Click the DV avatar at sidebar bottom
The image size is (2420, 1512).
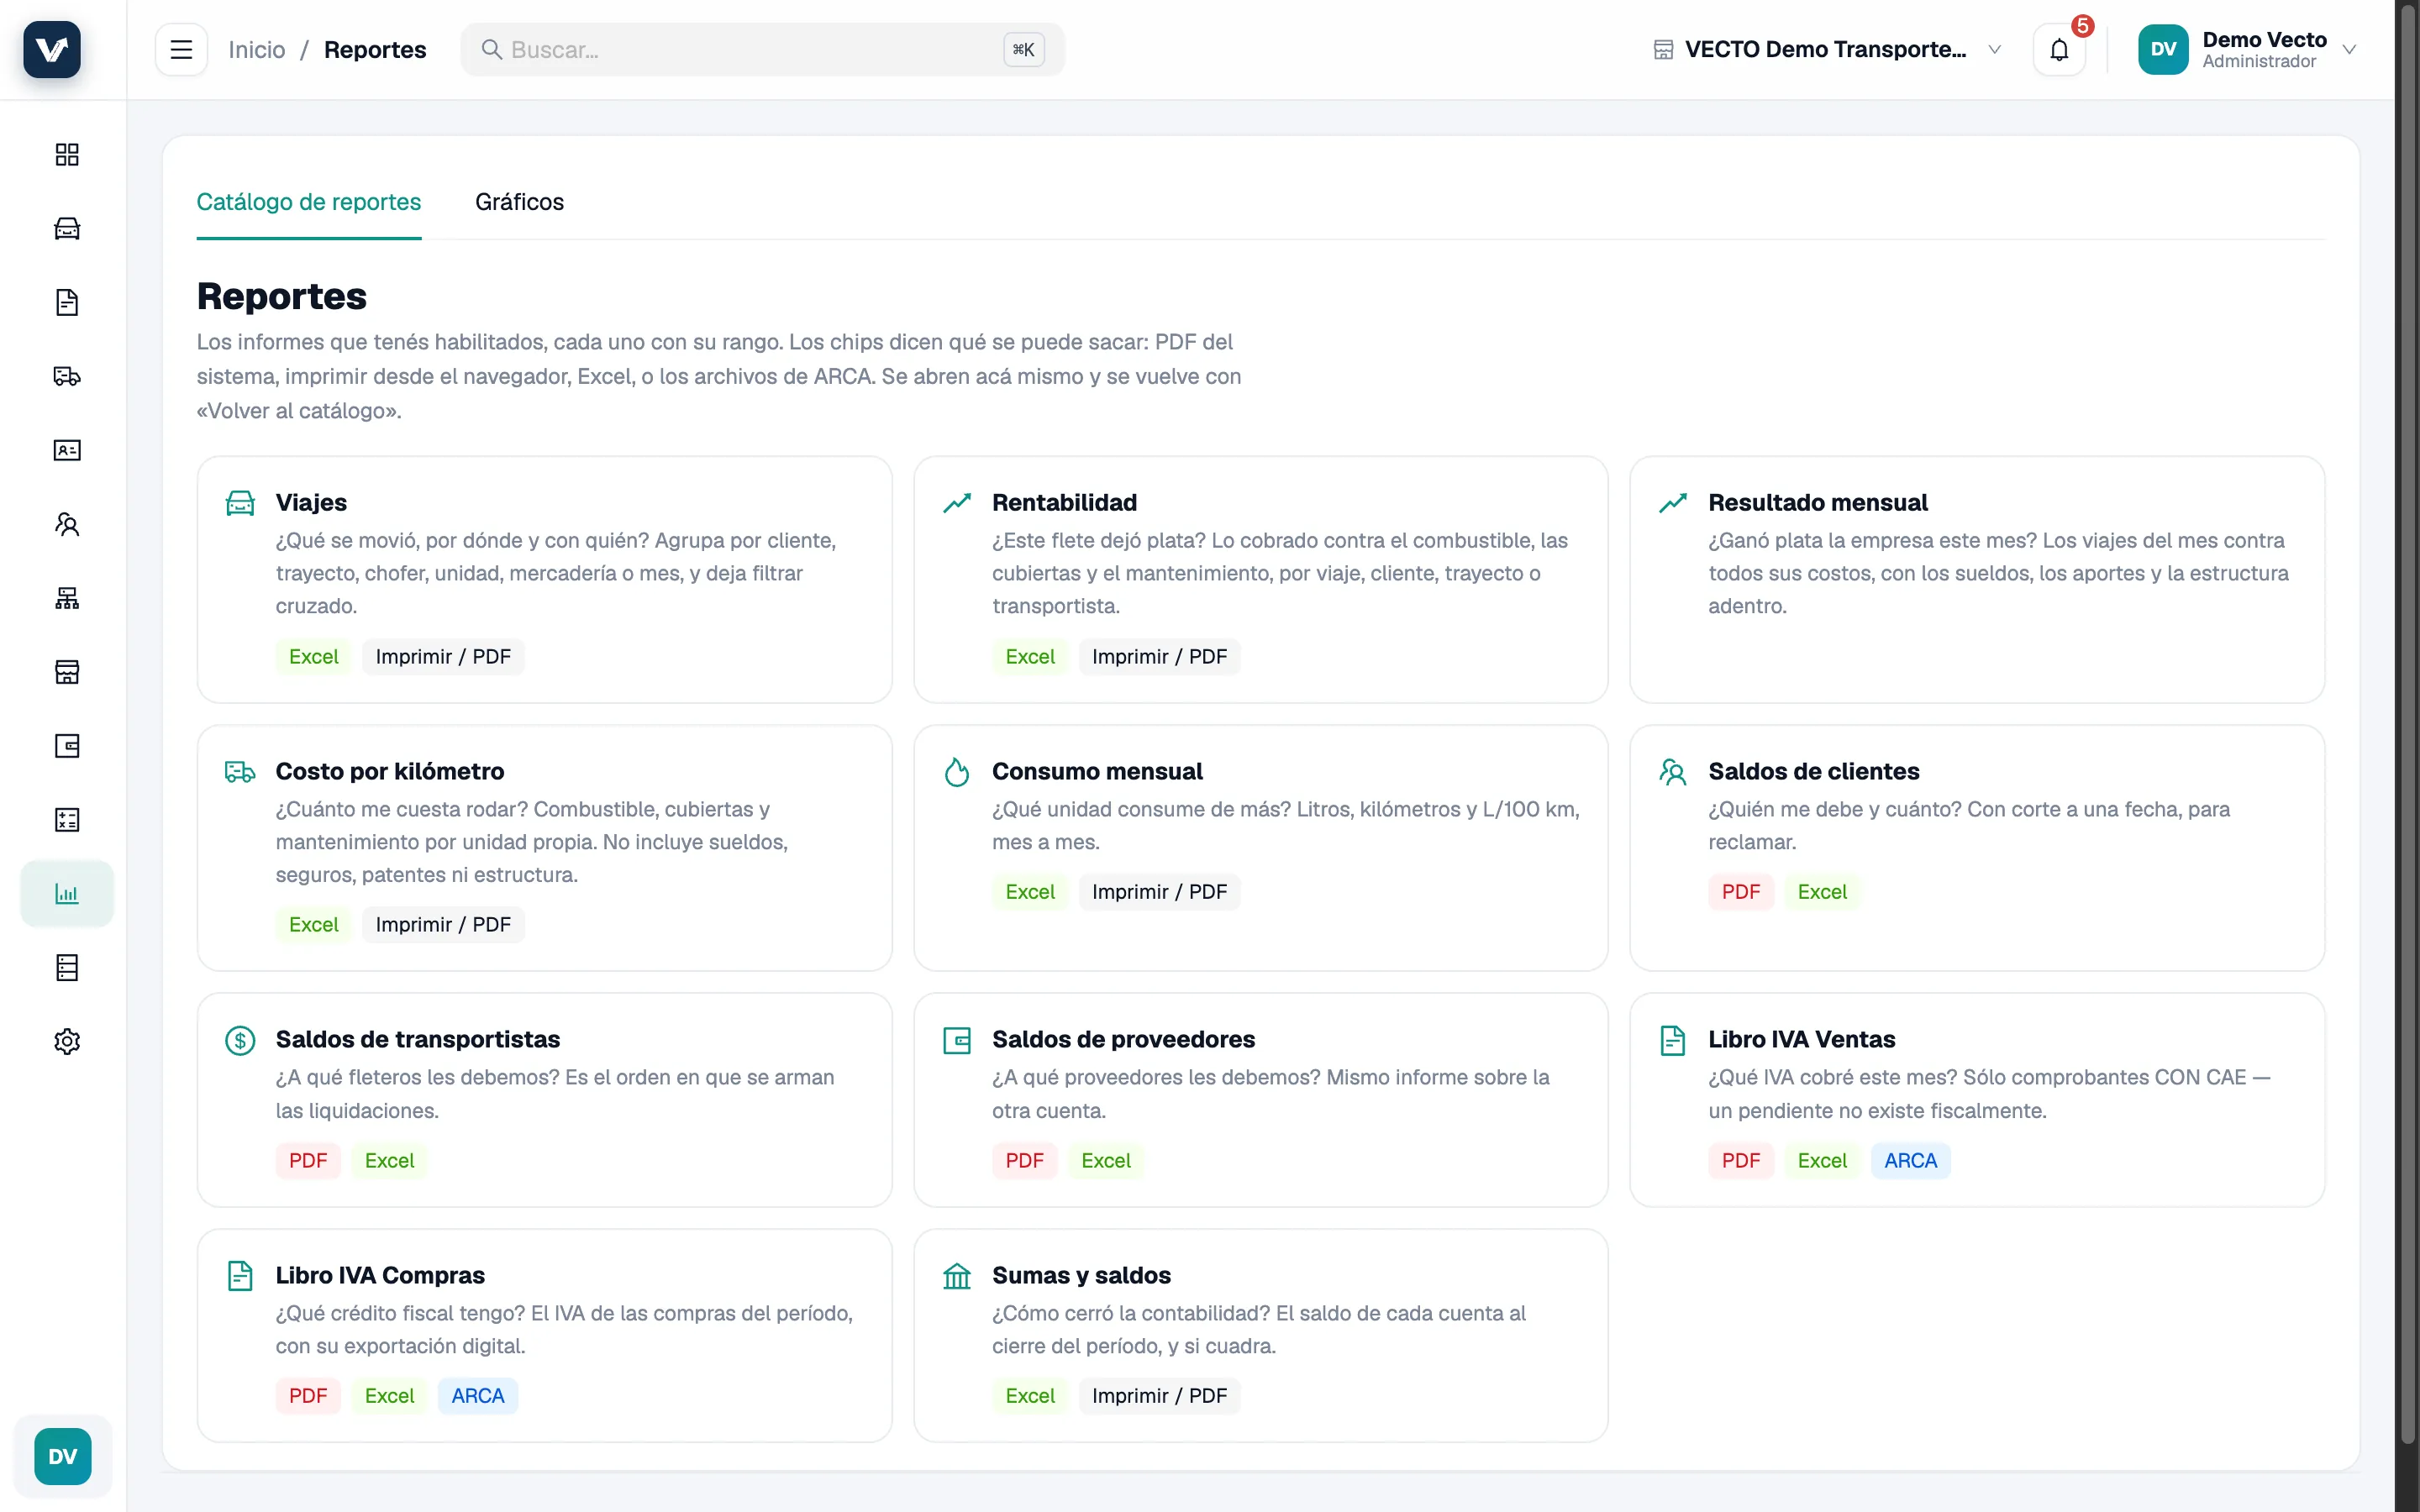pyautogui.click(x=63, y=1456)
